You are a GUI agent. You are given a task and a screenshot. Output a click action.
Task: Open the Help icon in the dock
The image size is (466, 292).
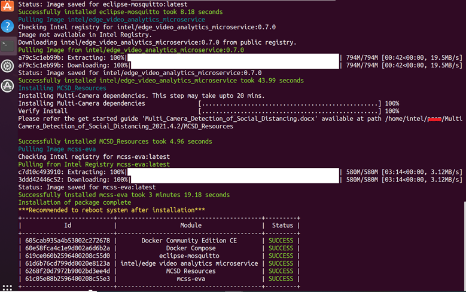click(7, 26)
